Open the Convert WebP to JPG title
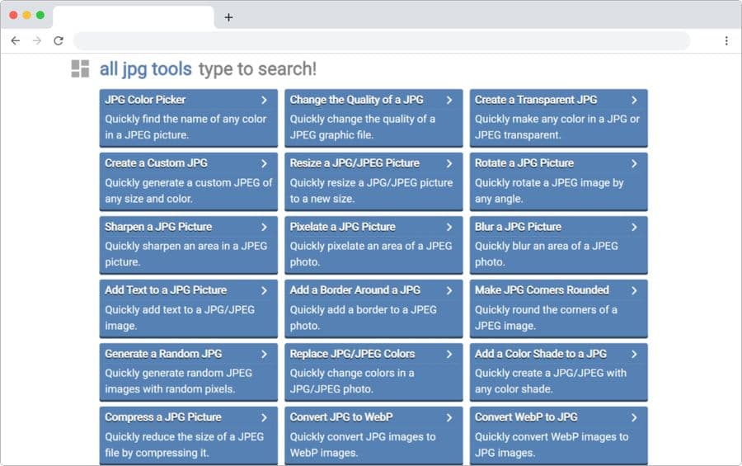 click(526, 417)
